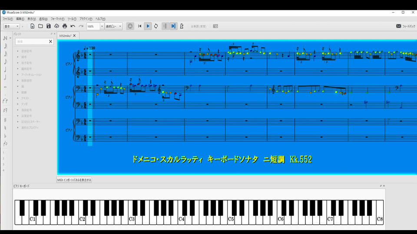The image size is (417, 234).
Task: Select the 32nd note duration
Action: pyautogui.click(x=5, y=46)
